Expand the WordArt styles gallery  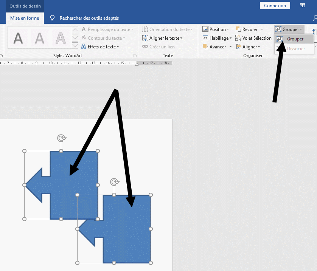(75, 45)
